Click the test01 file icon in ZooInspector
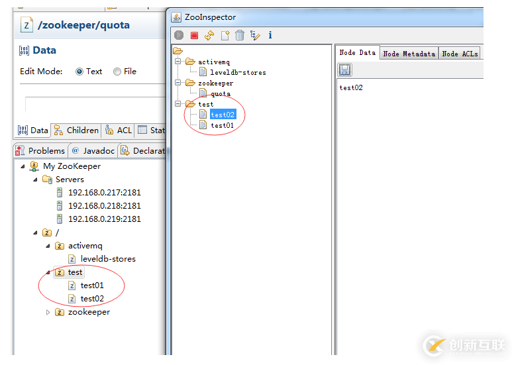Screen dimensions: 512x365 (x=203, y=125)
